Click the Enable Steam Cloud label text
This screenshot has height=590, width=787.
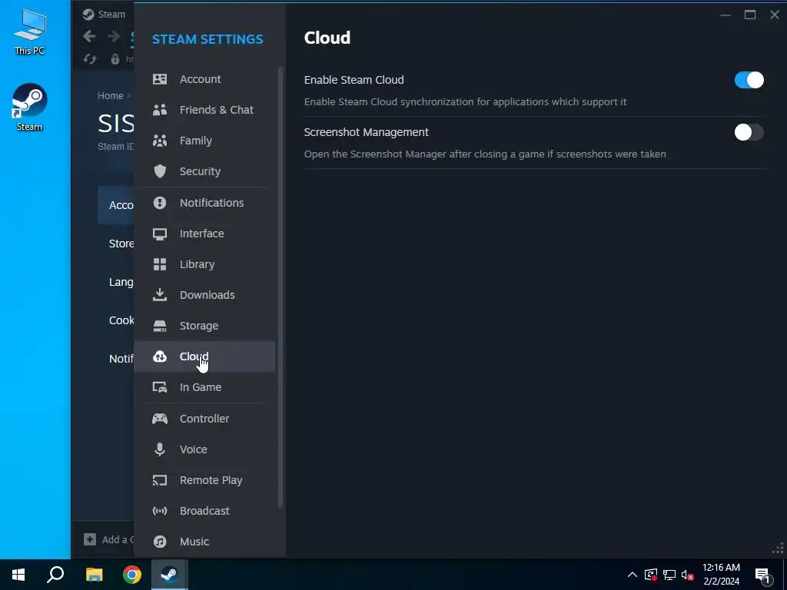click(354, 80)
